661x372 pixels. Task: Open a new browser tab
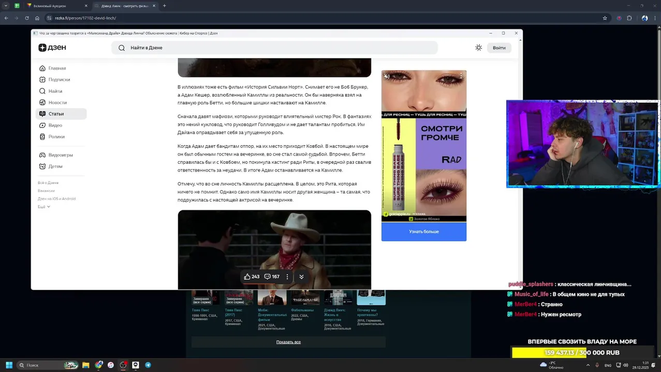pyautogui.click(x=164, y=6)
